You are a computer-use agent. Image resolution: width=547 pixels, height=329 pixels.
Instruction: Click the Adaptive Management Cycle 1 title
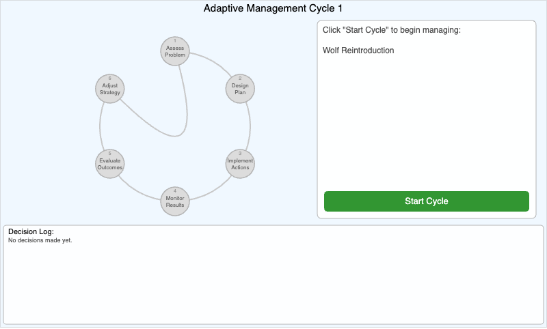(x=273, y=9)
